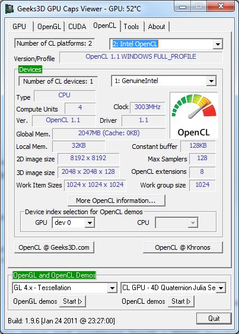Click the 'Version/Profile' label
The width and height of the screenshot is (239, 334).
click(x=34, y=59)
